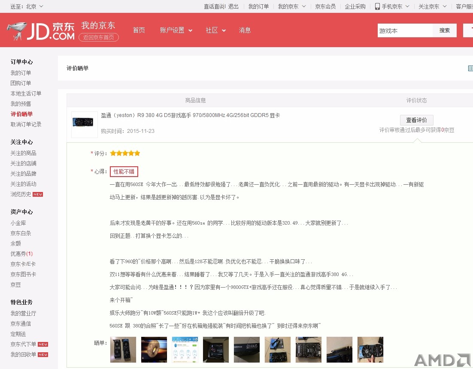This screenshot has width=473, height=369.
Task: Open 我的回收单 in sidebar
Action: pyautogui.click(x=23, y=354)
